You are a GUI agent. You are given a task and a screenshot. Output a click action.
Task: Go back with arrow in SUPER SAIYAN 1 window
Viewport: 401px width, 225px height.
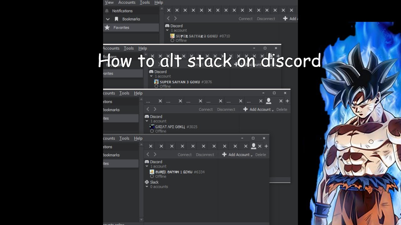[x=148, y=154]
